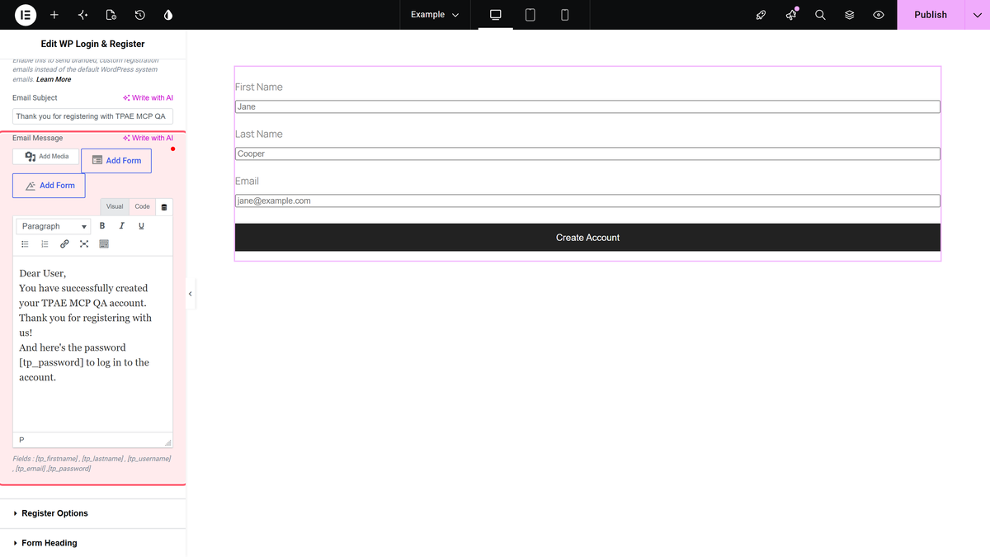
Task: Click the Preview Changes eye icon
Action: [879, 15]
